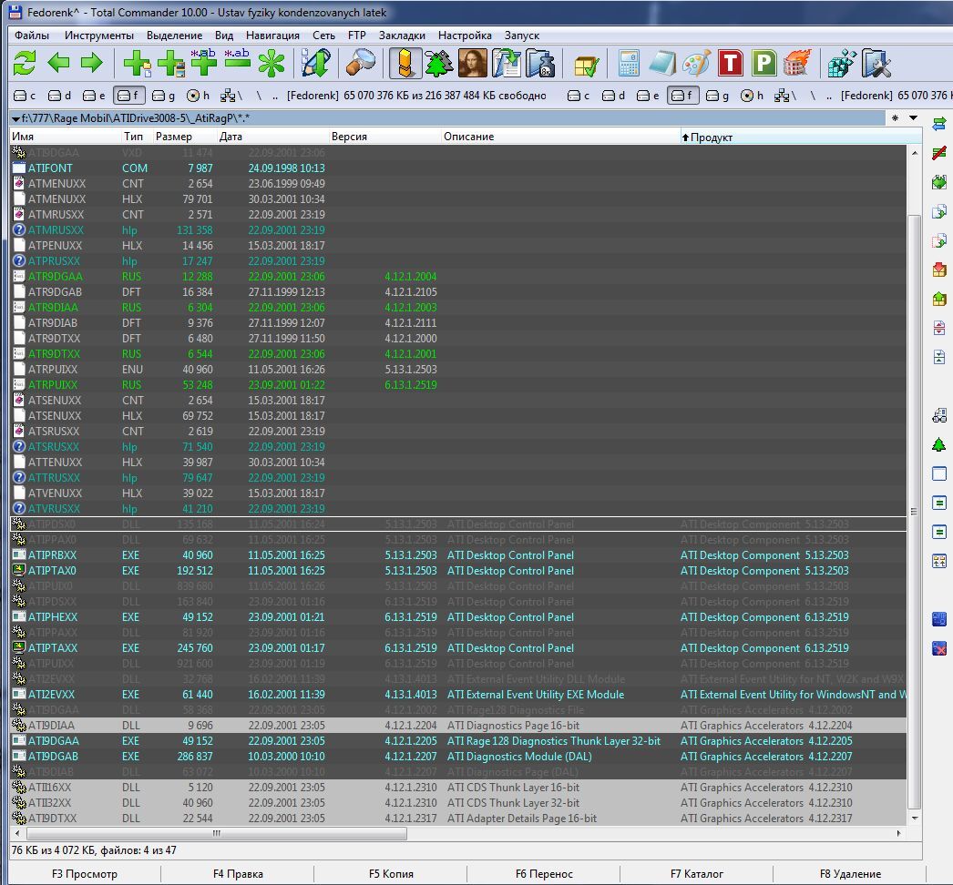Open the Настройка menu
The height and width of the screenshot is (885, 953).
pos(465,36)
